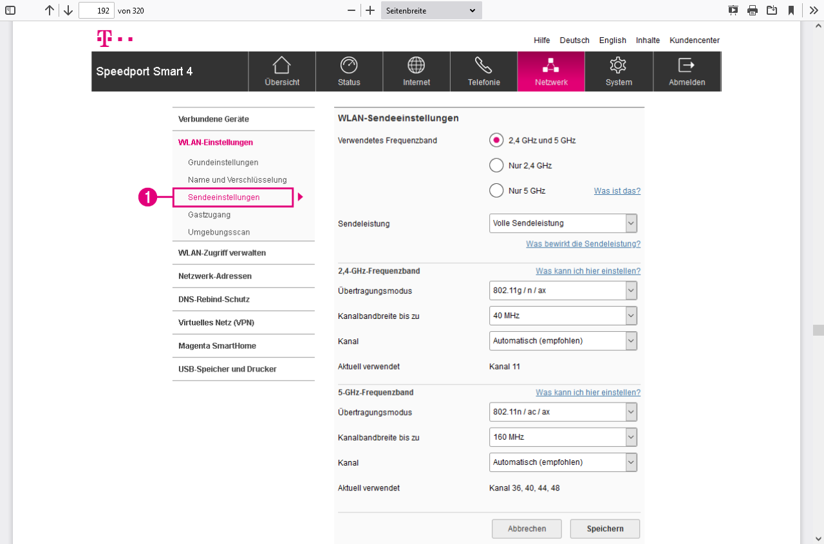
Task: Go to the previous page with the up arrow
Action: [x=49, y=10]
